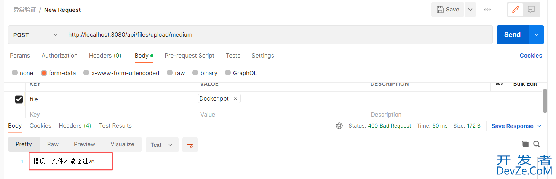Click the file key cell
This screenshot has width=556, height=179.
point(111,99)
